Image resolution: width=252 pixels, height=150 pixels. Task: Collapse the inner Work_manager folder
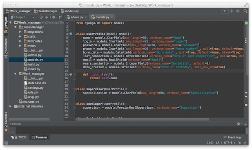click(x=16, y=74)
